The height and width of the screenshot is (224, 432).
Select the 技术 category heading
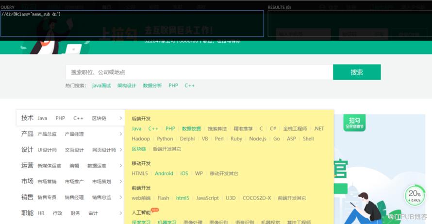coord(27,118)
